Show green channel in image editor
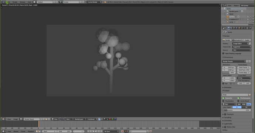 113,119
